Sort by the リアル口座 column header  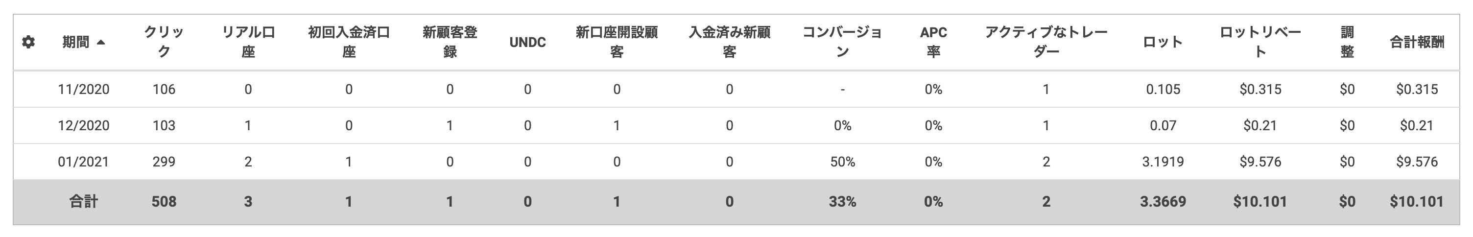tap(248, 43)
